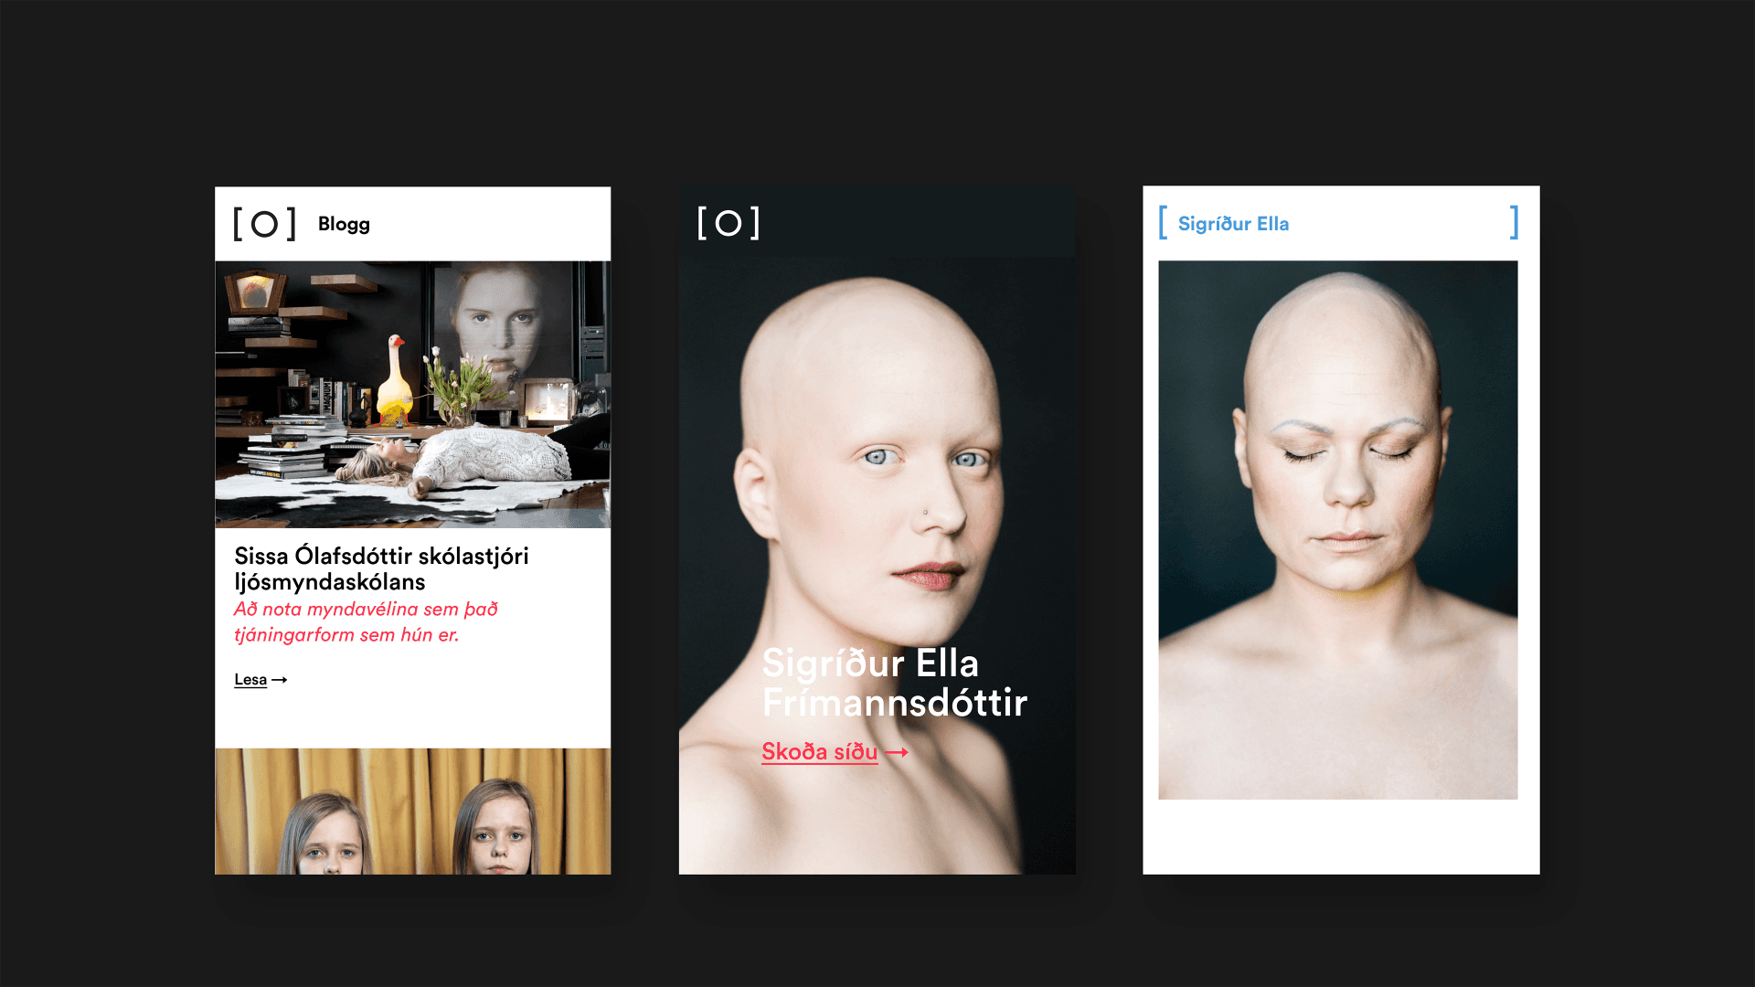Click the right blue bracket in the header
Image resolution: width=1755 pixels, height=987 pixels.
1515,223
